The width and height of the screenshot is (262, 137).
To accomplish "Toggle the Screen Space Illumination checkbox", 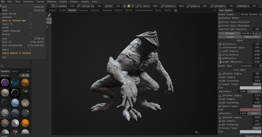I will (x=220, y=26).
